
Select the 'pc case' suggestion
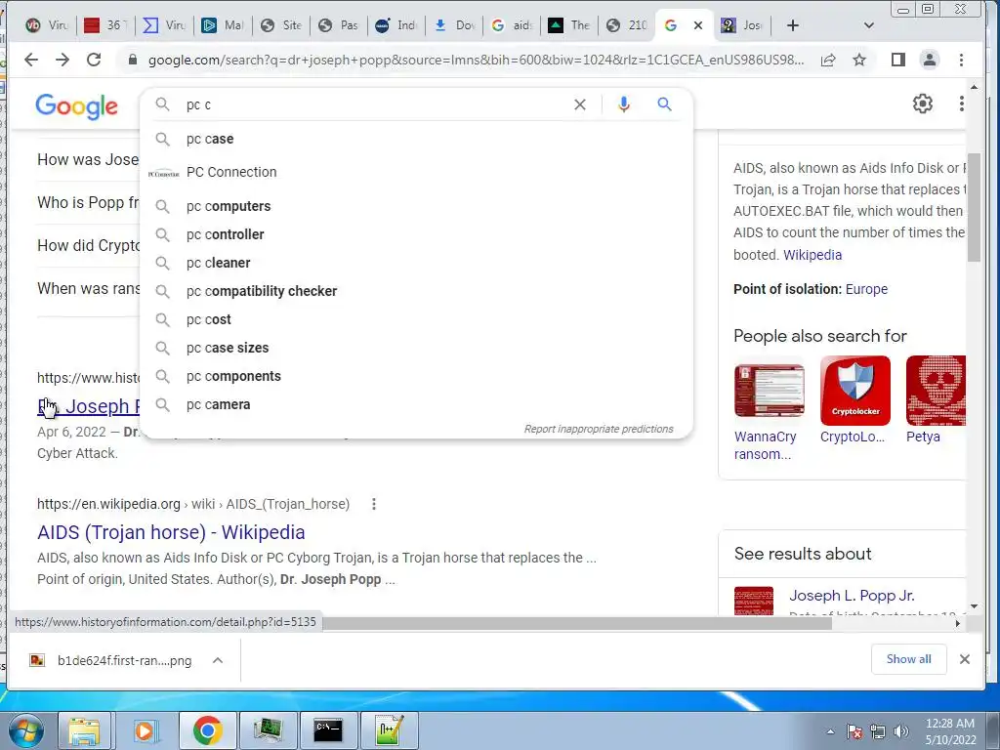(416, 139)
